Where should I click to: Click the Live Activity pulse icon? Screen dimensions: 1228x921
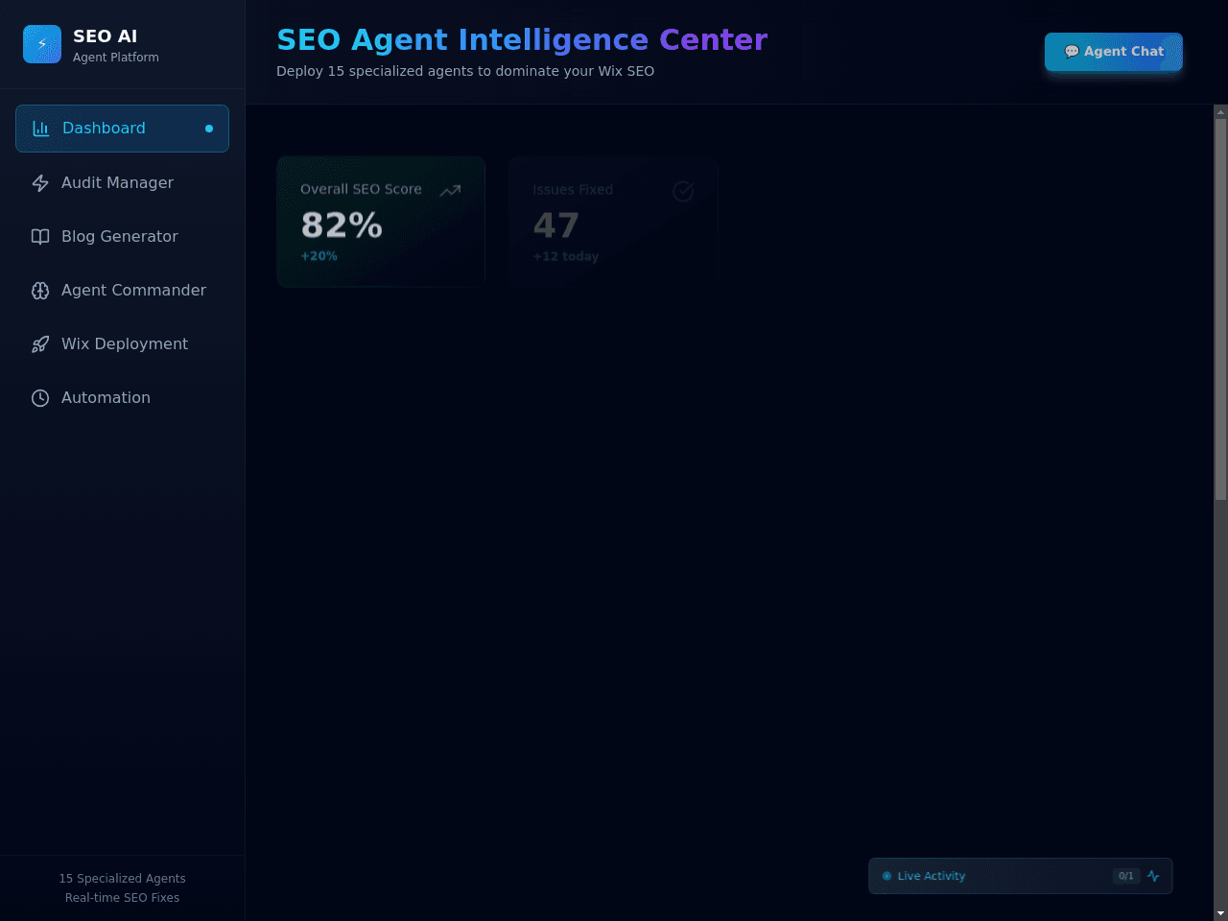(1153, 876)
